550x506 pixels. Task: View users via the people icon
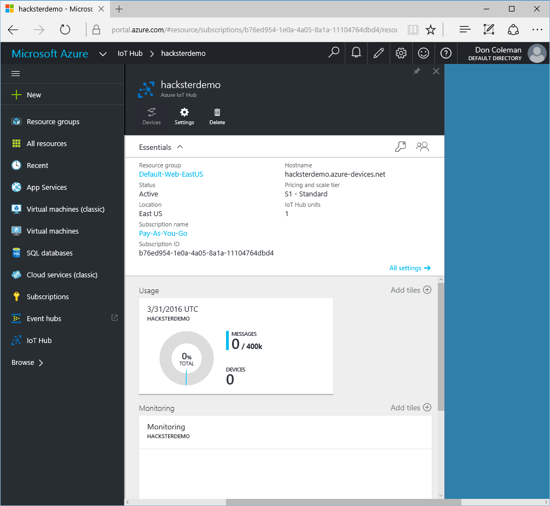(x=422, y=147)
